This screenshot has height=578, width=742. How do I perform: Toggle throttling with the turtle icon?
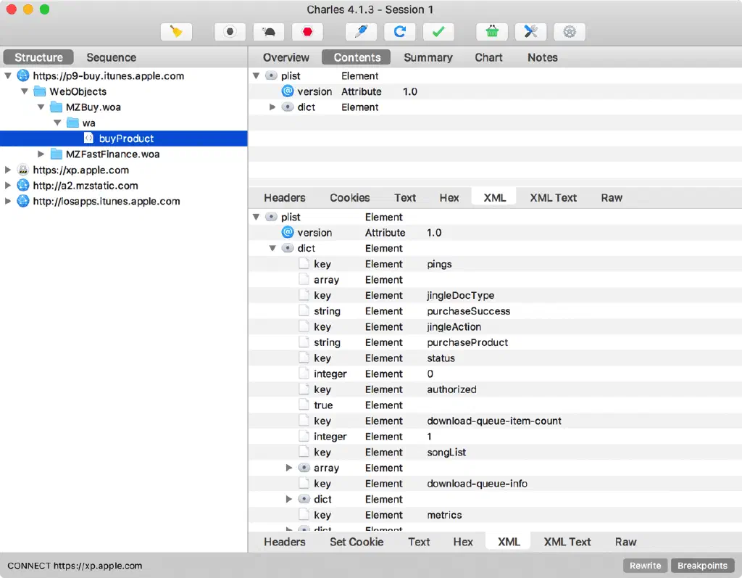(x=269, y=32)
